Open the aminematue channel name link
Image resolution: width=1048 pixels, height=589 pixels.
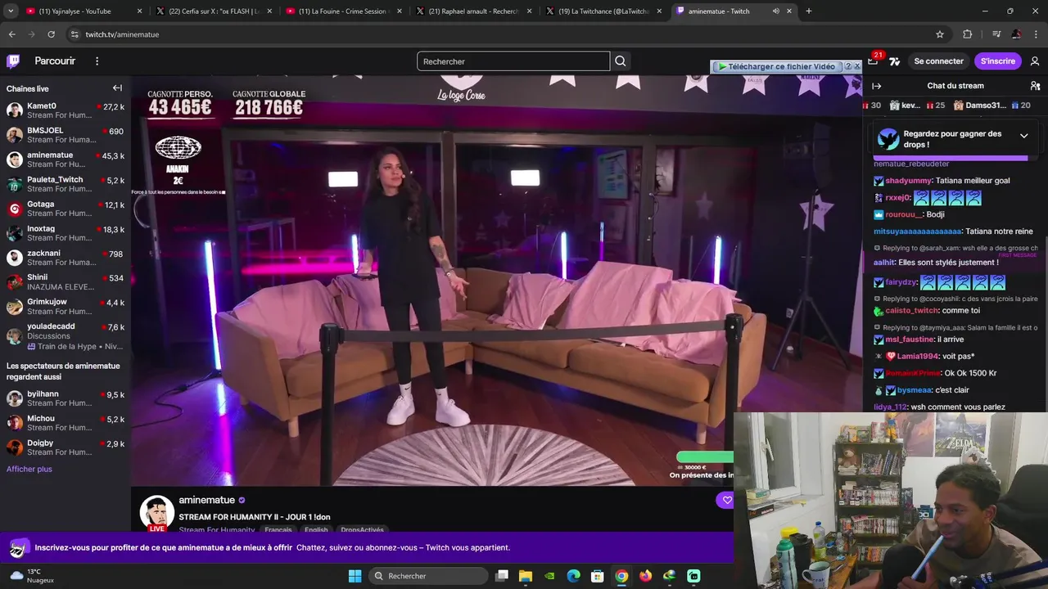[x=207, y=500]
